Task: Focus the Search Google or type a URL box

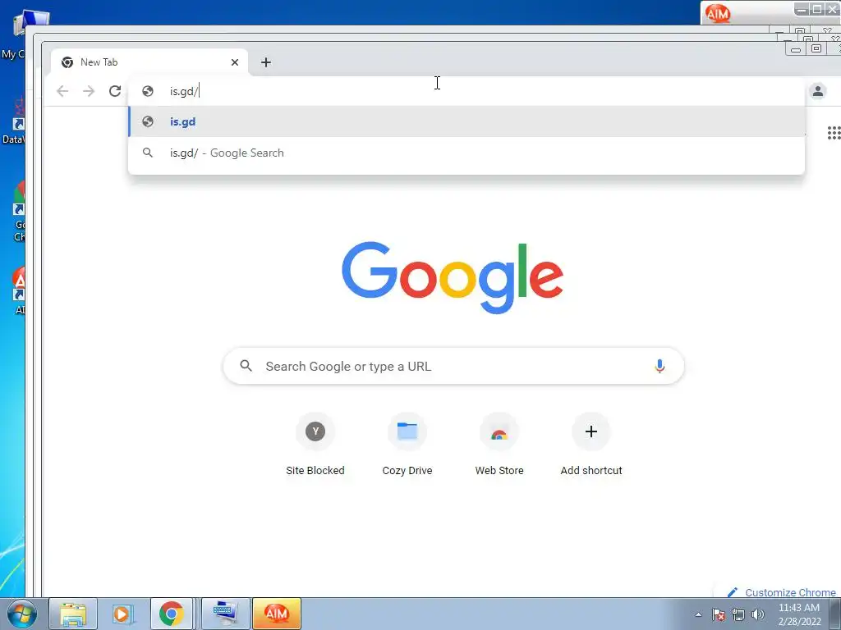Action: 453,366
